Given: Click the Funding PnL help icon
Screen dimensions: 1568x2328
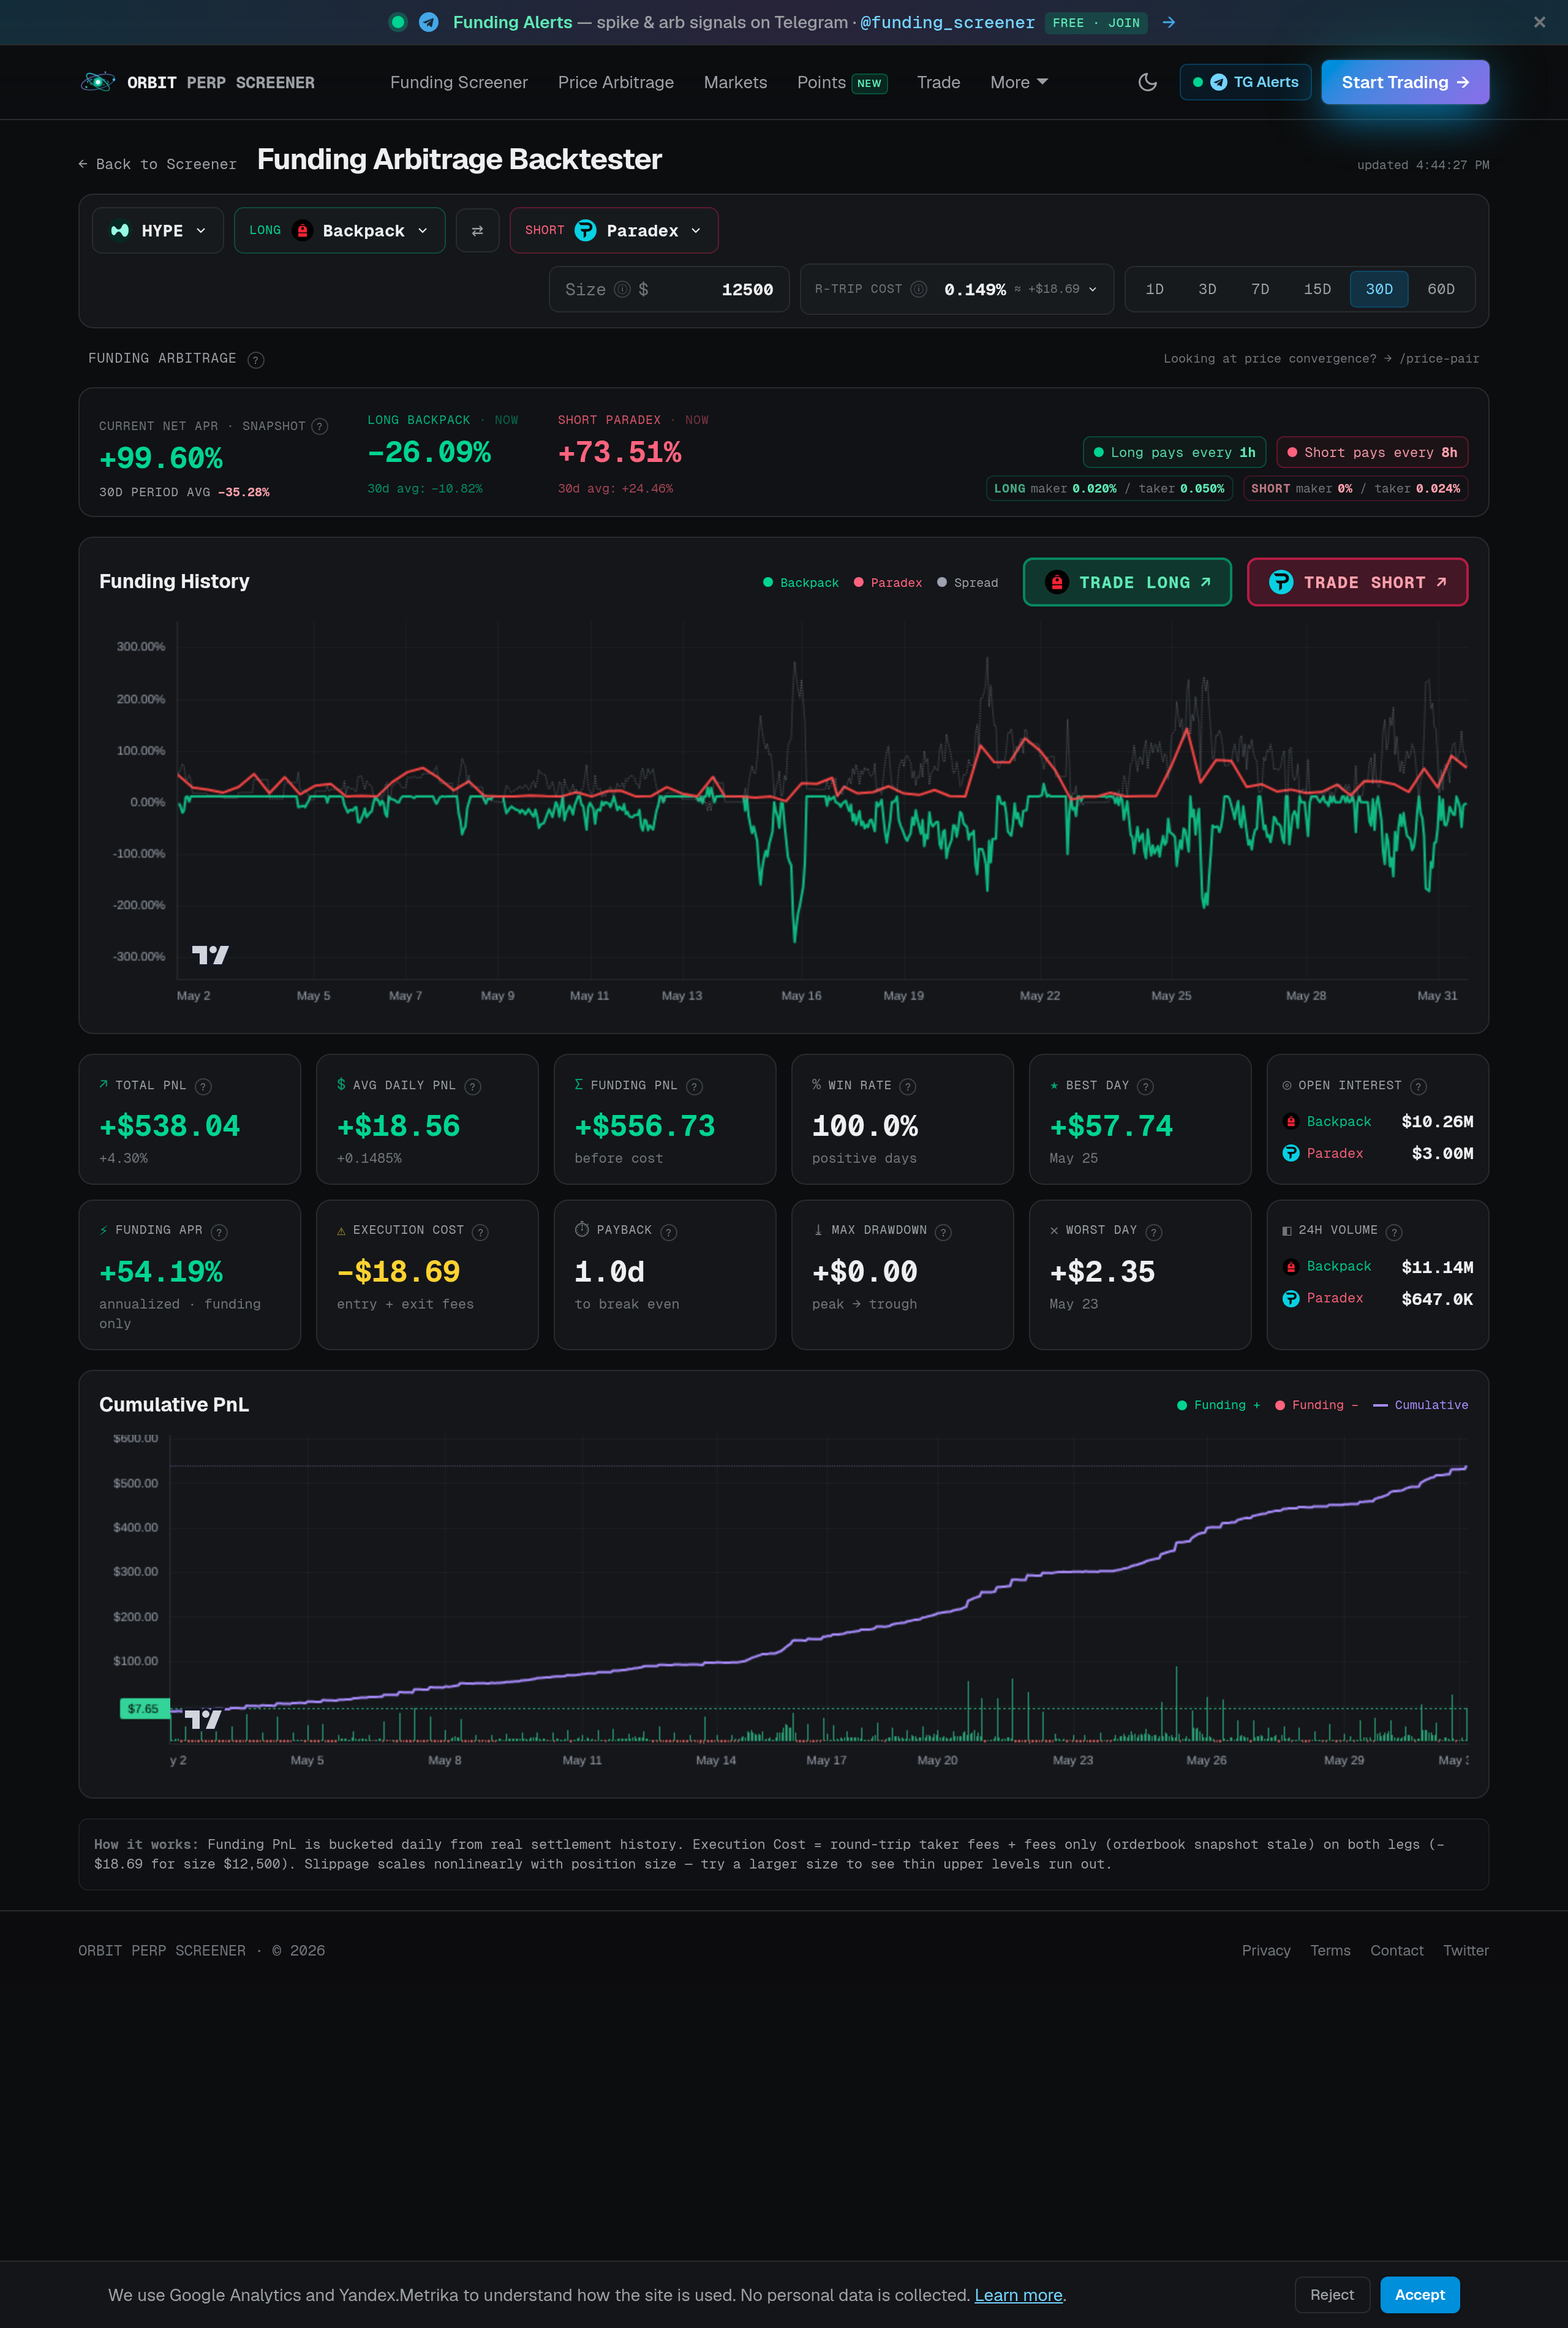Looking at the screenshot, I should click(695, 1086).
